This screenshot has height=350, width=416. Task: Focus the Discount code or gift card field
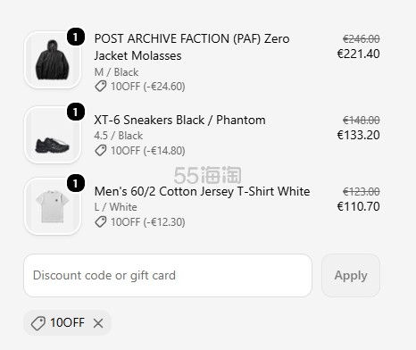pos(168,275)
